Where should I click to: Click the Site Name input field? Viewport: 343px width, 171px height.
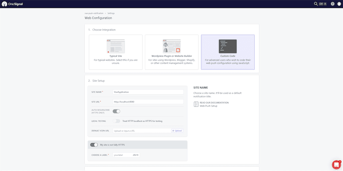[x=148, y=92]
